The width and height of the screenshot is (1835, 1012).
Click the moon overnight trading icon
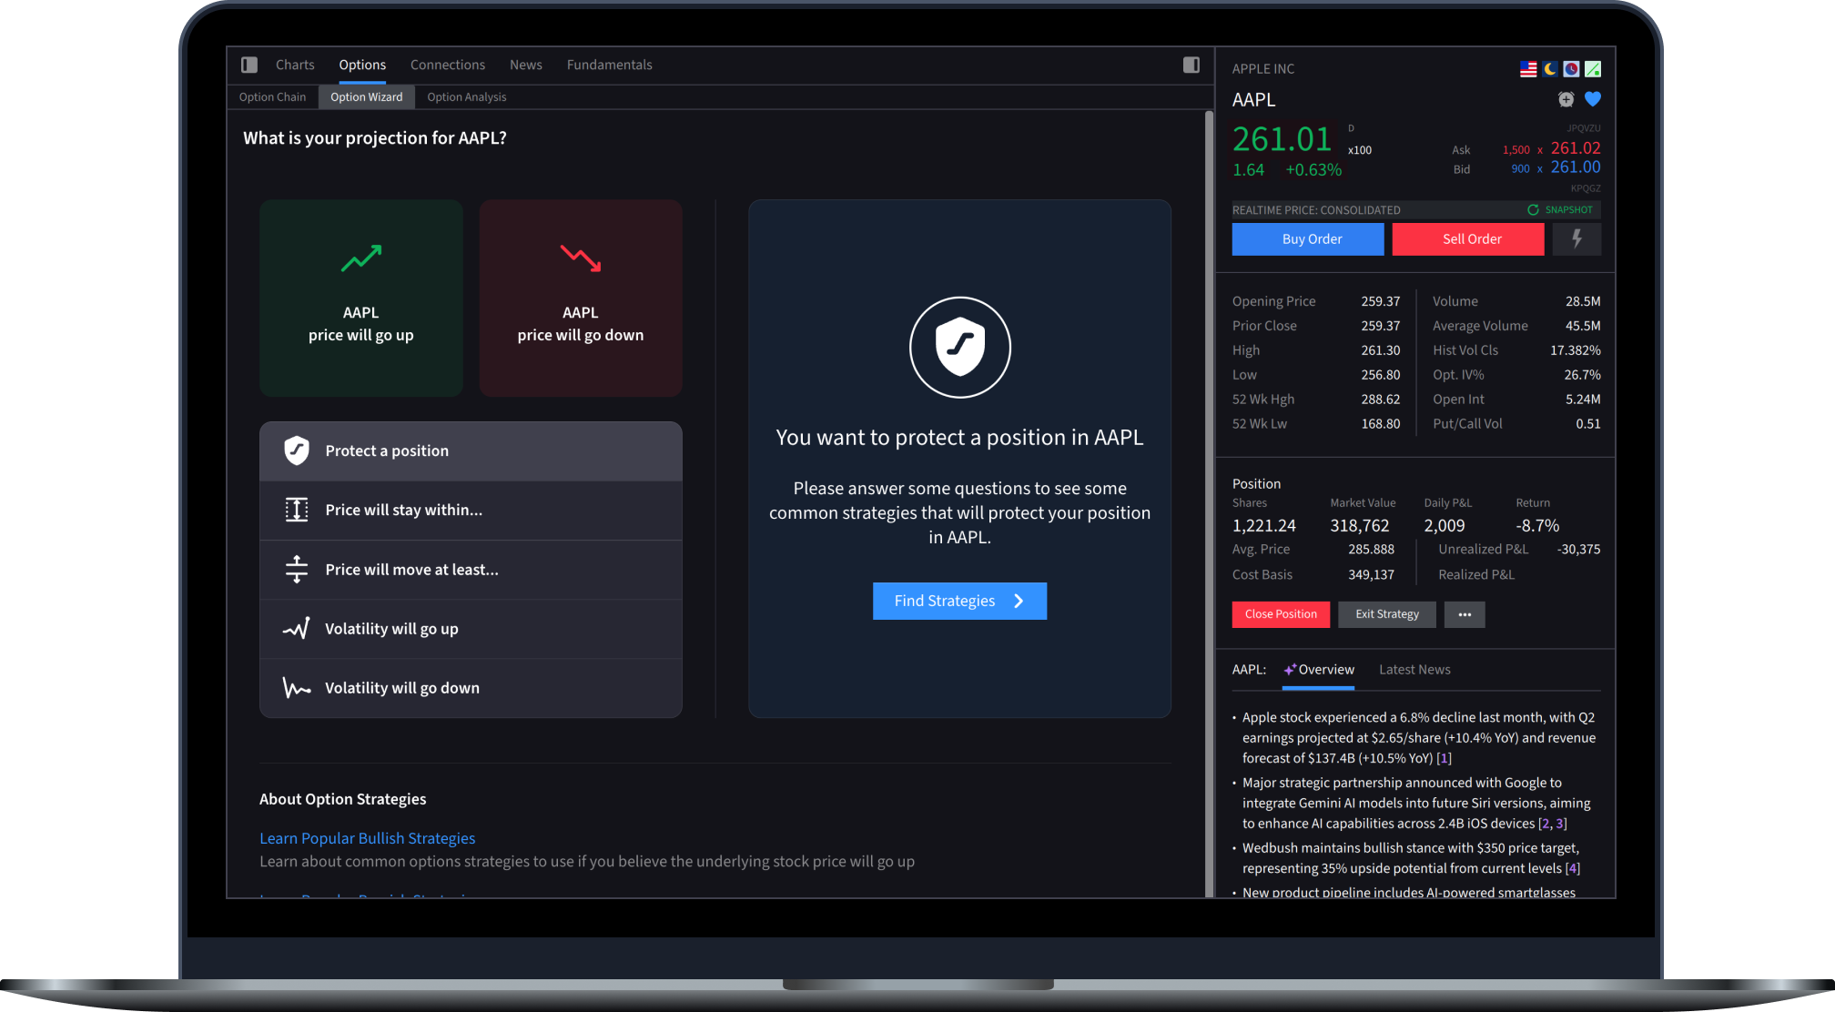pyautogui.click(x=1550, y=69)
